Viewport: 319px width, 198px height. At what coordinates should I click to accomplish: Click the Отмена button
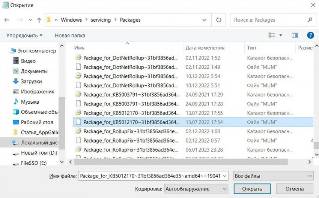click(295, 189)
